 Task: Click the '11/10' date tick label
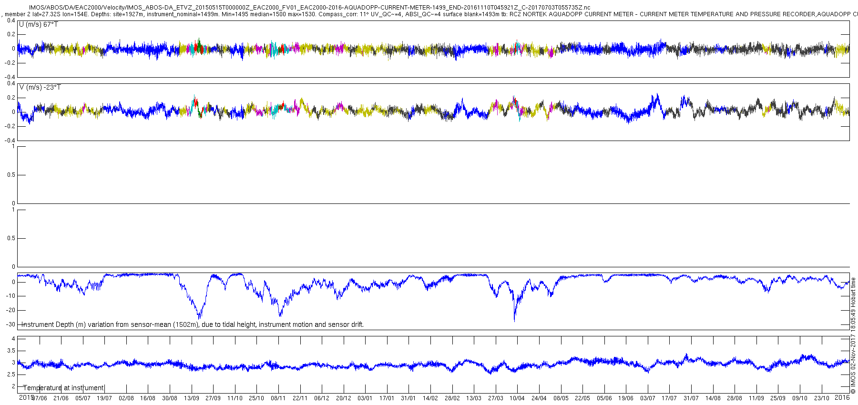click(235, 398)
